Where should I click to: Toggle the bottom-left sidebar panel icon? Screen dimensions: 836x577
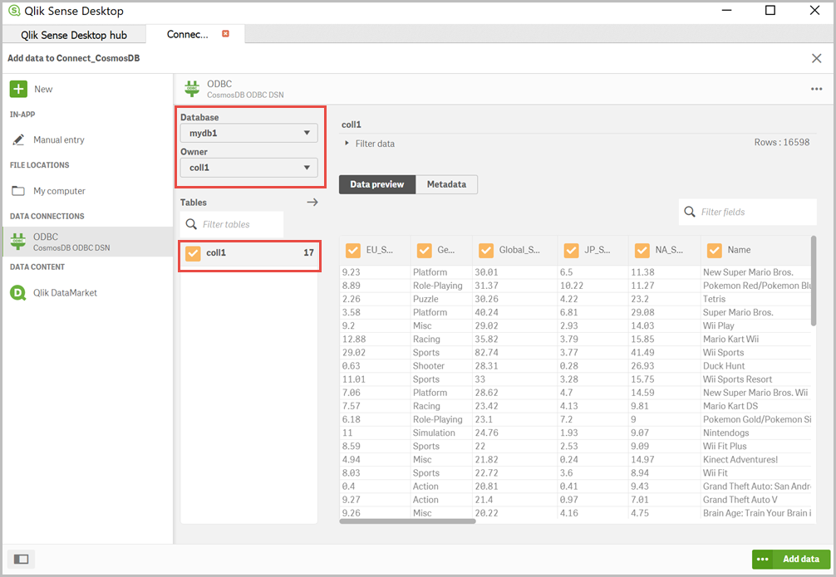[x=22, y=559]
